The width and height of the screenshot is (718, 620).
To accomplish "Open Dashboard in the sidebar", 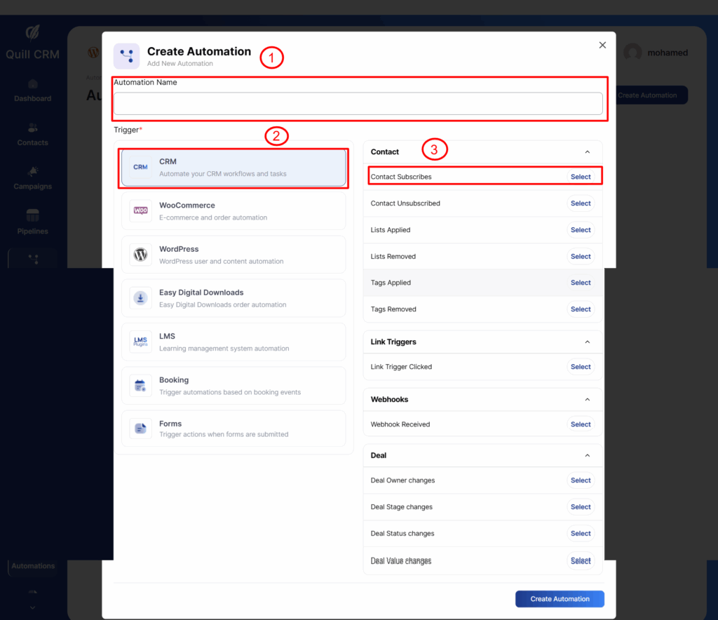I will 32,90.
